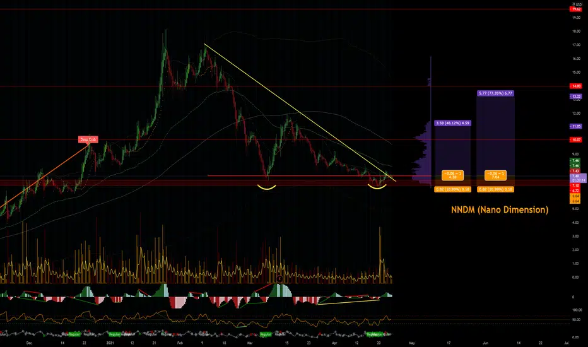588x347 pixels.
Task: Click the earnings E marker on volume pane
Action: pos(279,279)
